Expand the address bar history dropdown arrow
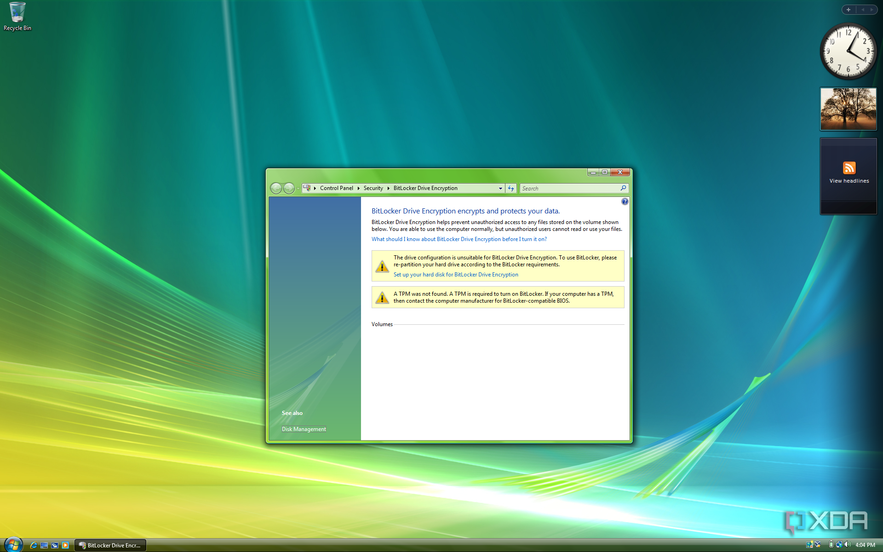This screenshot has width=883, height=552. (x=500, y=188)
